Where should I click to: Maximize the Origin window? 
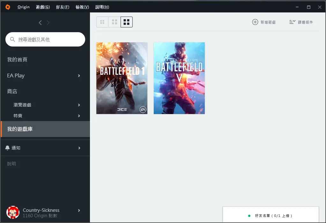point(308,7)
